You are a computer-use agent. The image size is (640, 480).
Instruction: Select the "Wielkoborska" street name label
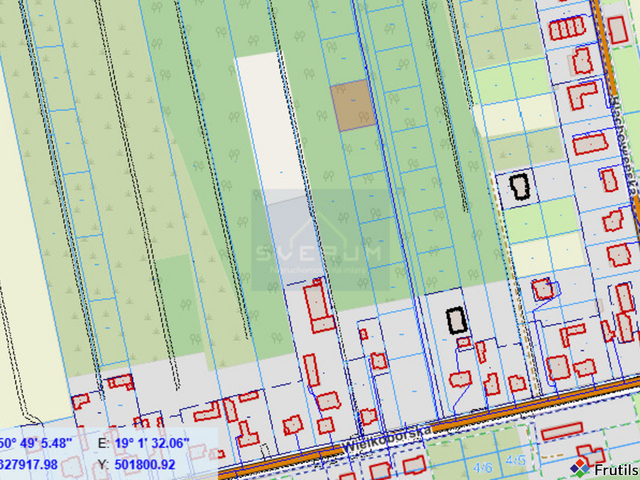387,439
